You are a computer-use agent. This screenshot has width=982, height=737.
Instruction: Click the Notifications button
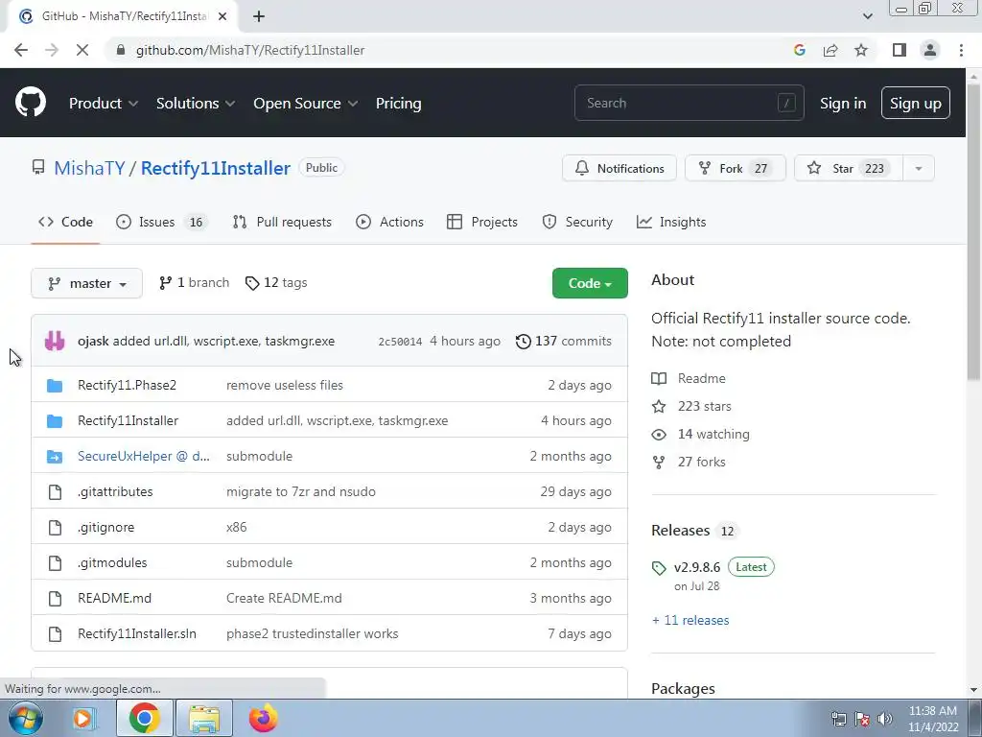click(620, 169)
